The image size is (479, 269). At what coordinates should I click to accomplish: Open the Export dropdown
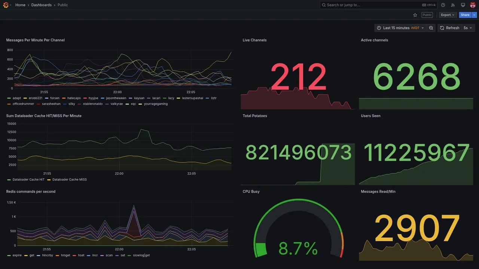point(448,15)
